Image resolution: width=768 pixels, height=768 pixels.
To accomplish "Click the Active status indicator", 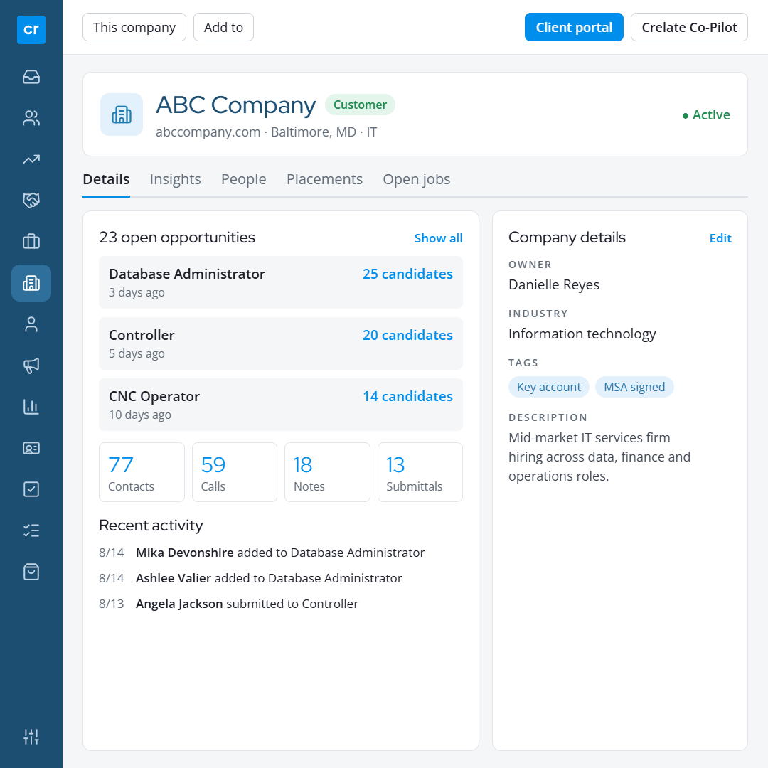I will (x=706, y=115).
